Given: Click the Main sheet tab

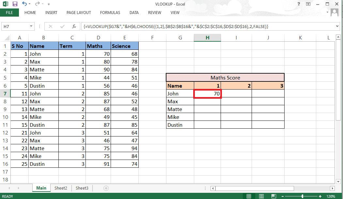Looking at the screenshot, I should tap(41, 188).
